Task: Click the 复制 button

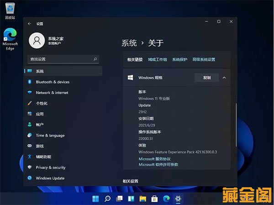Action: tap(207, 78)
